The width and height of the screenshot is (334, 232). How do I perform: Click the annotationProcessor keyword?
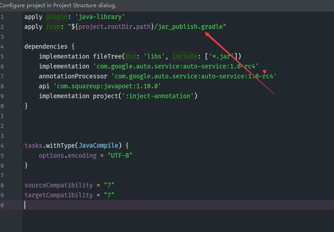coord(73,76)
